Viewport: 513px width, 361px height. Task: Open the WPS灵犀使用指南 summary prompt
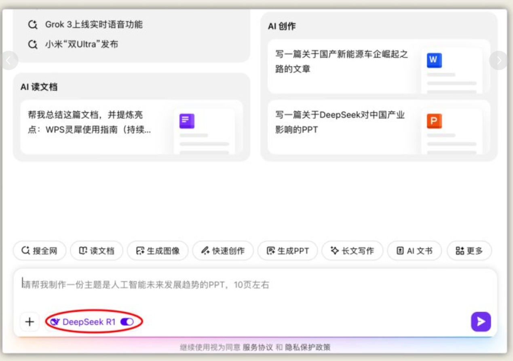point(132,127)
